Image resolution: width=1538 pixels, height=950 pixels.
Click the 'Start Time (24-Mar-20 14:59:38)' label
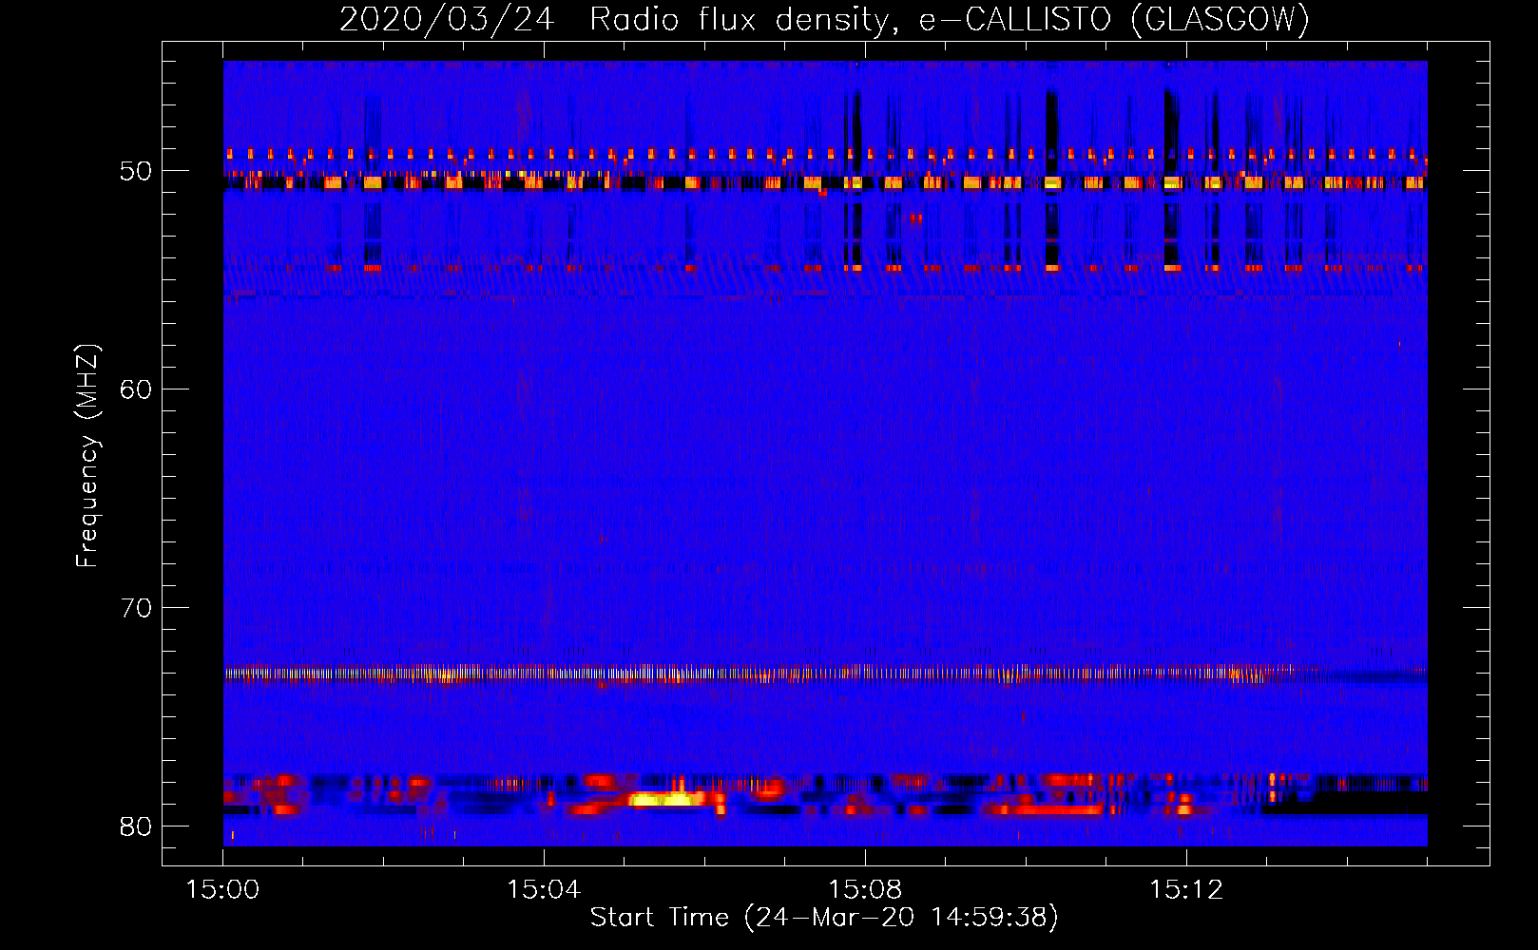pyautogui.click(x=824, y=918)
